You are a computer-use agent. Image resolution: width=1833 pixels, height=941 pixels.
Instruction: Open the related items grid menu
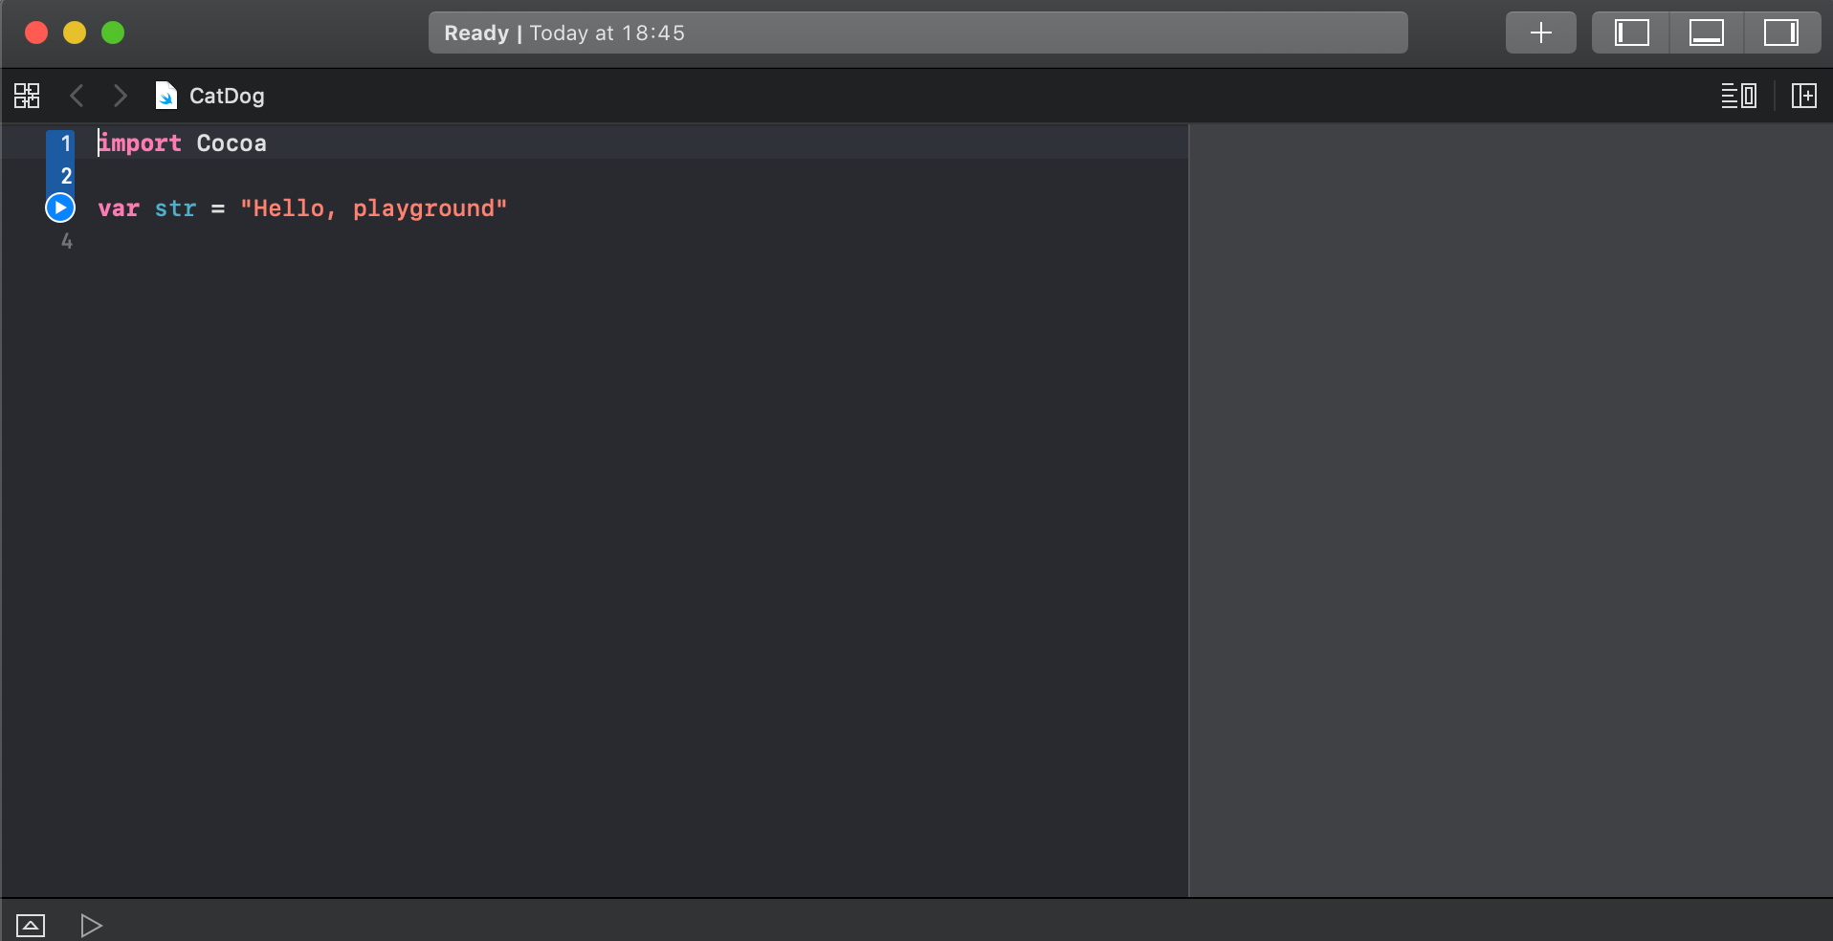(27, 96)
